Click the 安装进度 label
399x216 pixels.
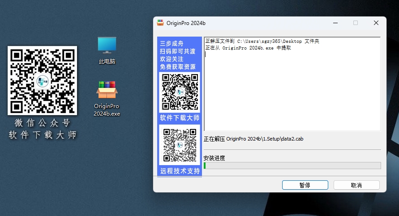(x=214, y=158)
